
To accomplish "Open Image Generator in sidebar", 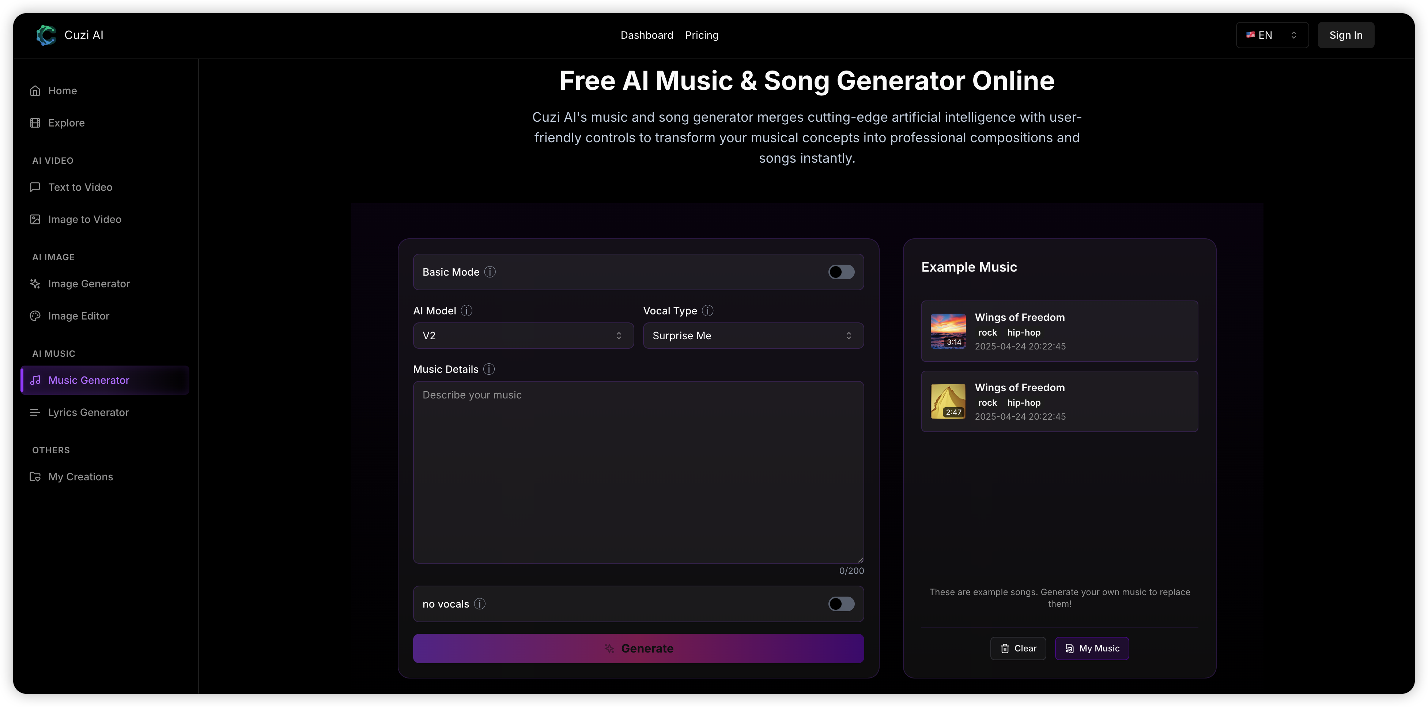I will tap(105, 284).
